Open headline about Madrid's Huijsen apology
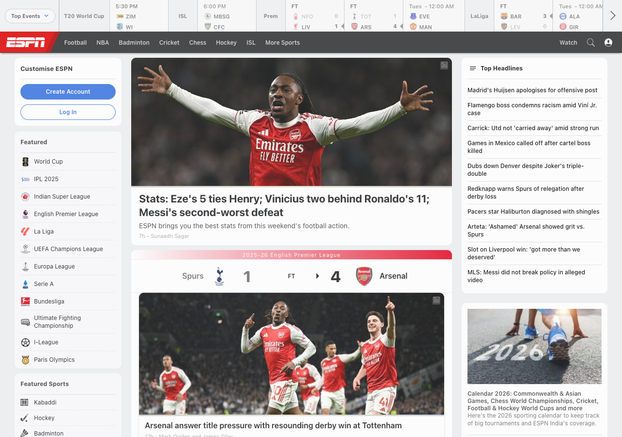 coord(531,90)
